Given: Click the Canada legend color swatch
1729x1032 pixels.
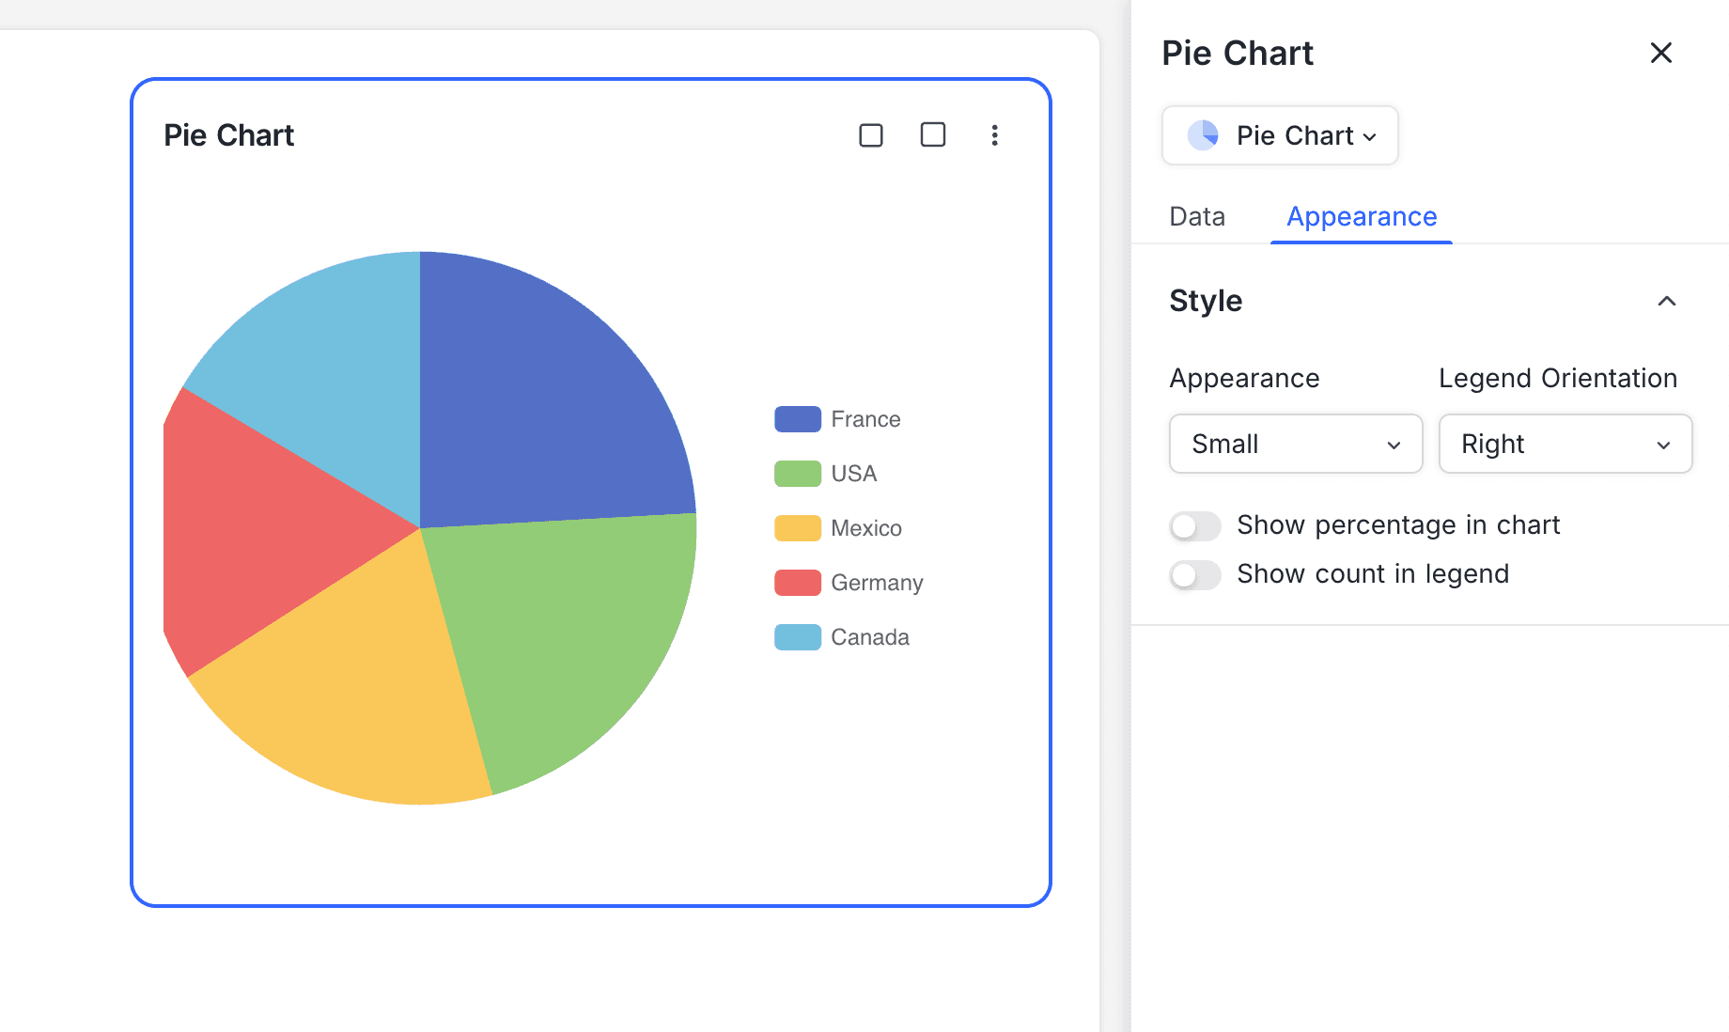Looking at the screenshot, I should tap(797, 637).
